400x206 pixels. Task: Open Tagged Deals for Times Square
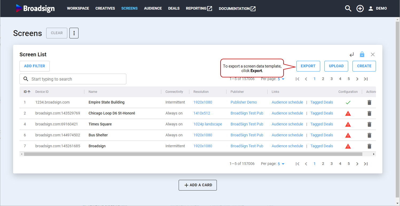tap(322, 124)
